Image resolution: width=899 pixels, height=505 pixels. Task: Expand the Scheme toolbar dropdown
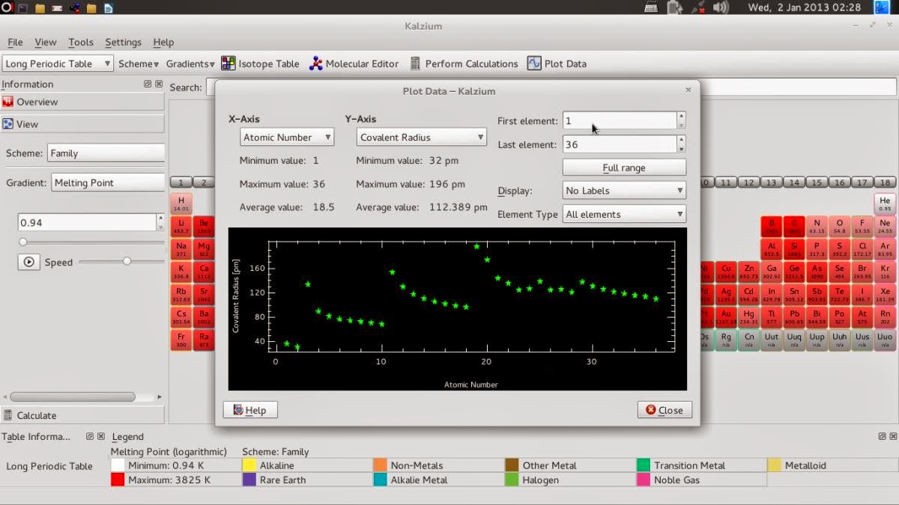tap(139, 64)
